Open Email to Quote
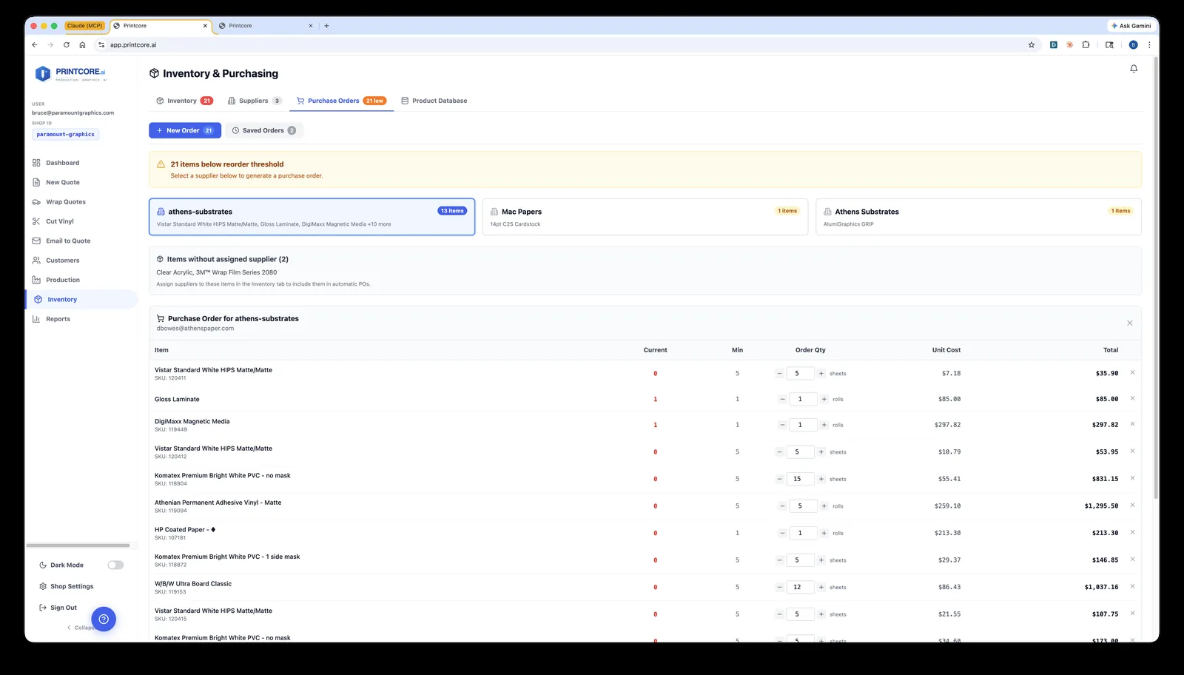The height and width of the screenshot is (675, 1184). click(67, 241)
